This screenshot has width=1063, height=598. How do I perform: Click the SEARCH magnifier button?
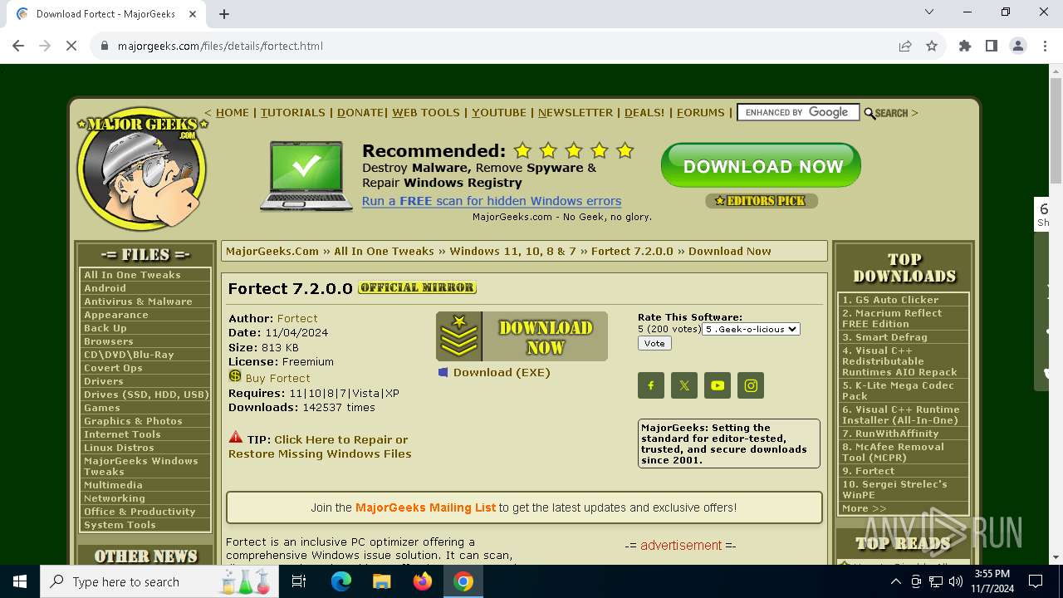pyautogui.click(x=886, y=113)
